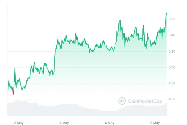Click the tall price peak after 6 May
Viewport: 187px width, 125px height.
120,21
